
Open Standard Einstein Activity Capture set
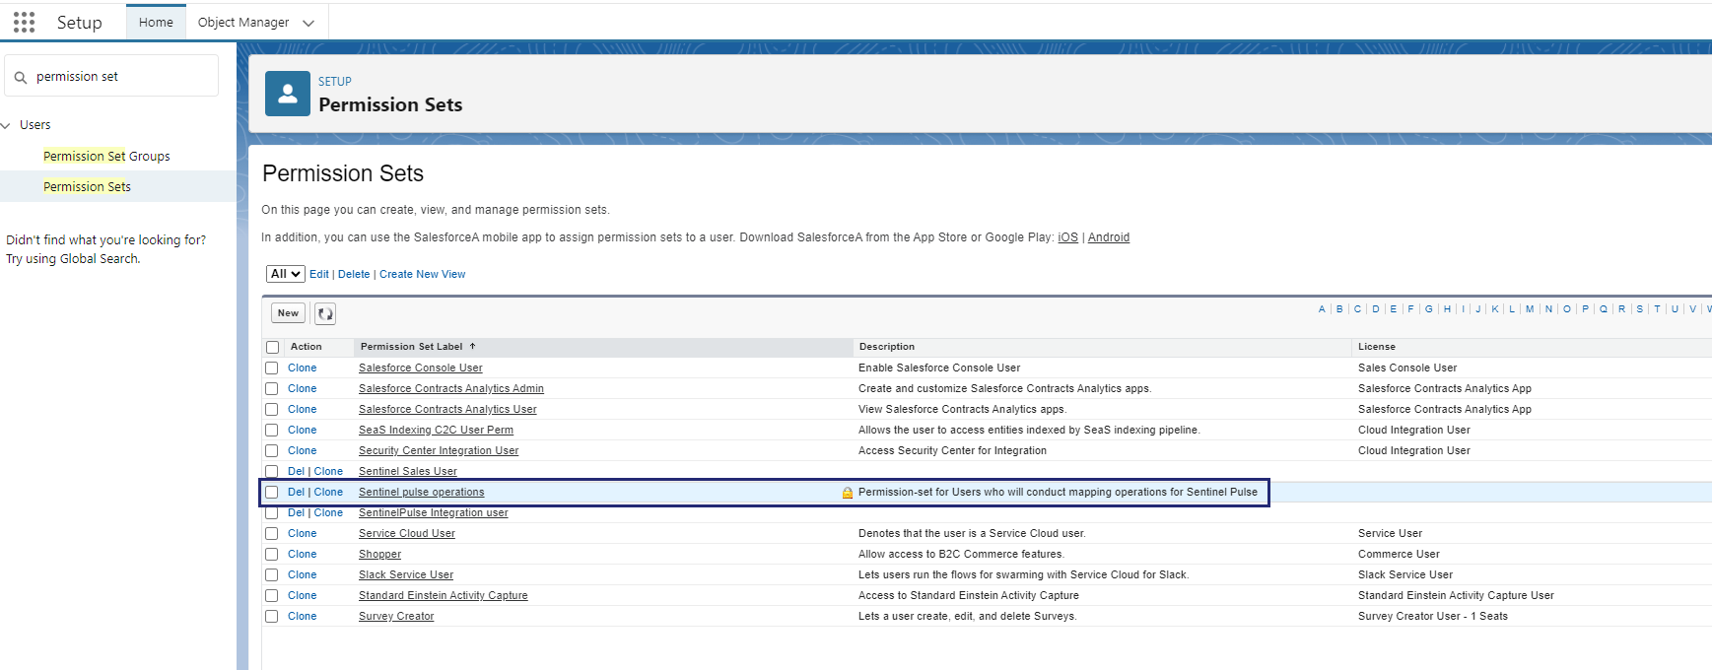(x=444, y=595)
